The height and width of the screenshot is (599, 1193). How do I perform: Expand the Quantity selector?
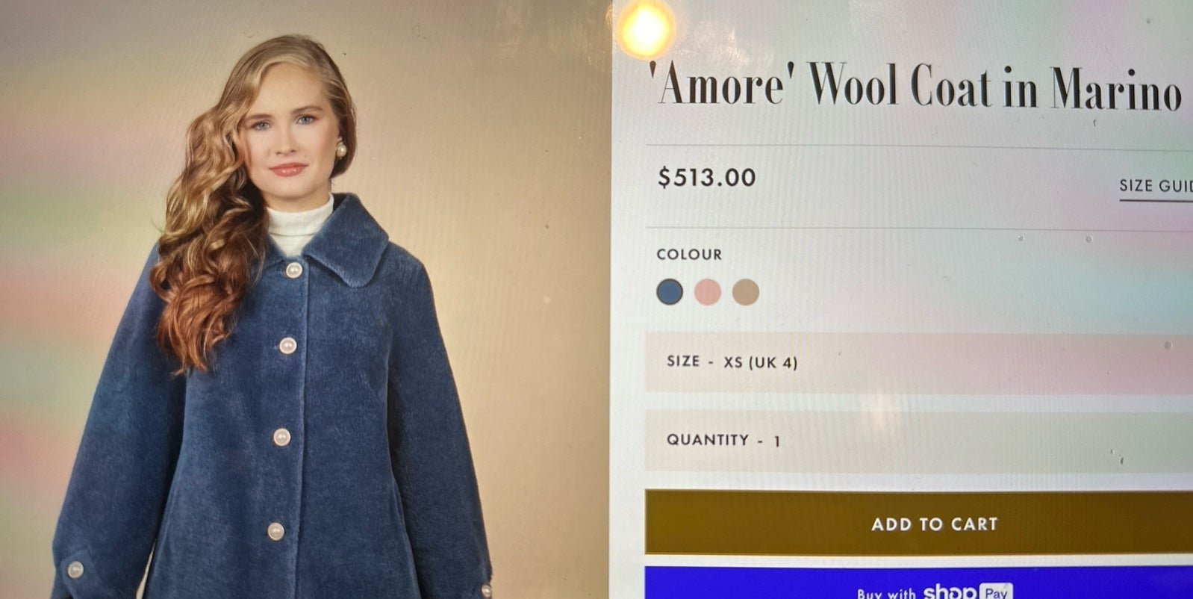pos(919,441)
